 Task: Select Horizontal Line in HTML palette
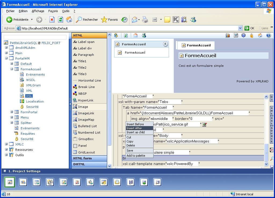click(89, 80)
